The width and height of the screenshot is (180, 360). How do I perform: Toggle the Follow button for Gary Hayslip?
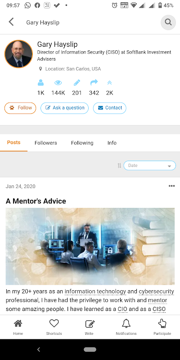[x=20, y=108]
